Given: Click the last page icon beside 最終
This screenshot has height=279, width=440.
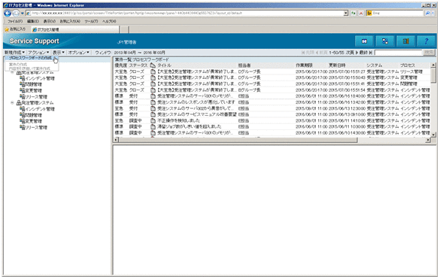Looking at the screenshot, I should 371,53.
